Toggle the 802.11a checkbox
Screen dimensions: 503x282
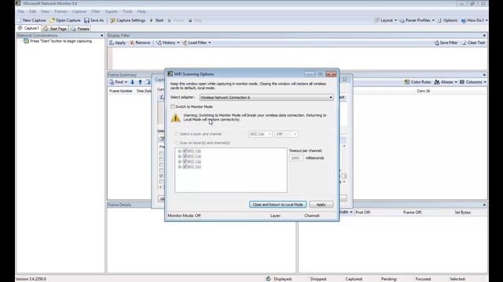click(x=185, y=157)
